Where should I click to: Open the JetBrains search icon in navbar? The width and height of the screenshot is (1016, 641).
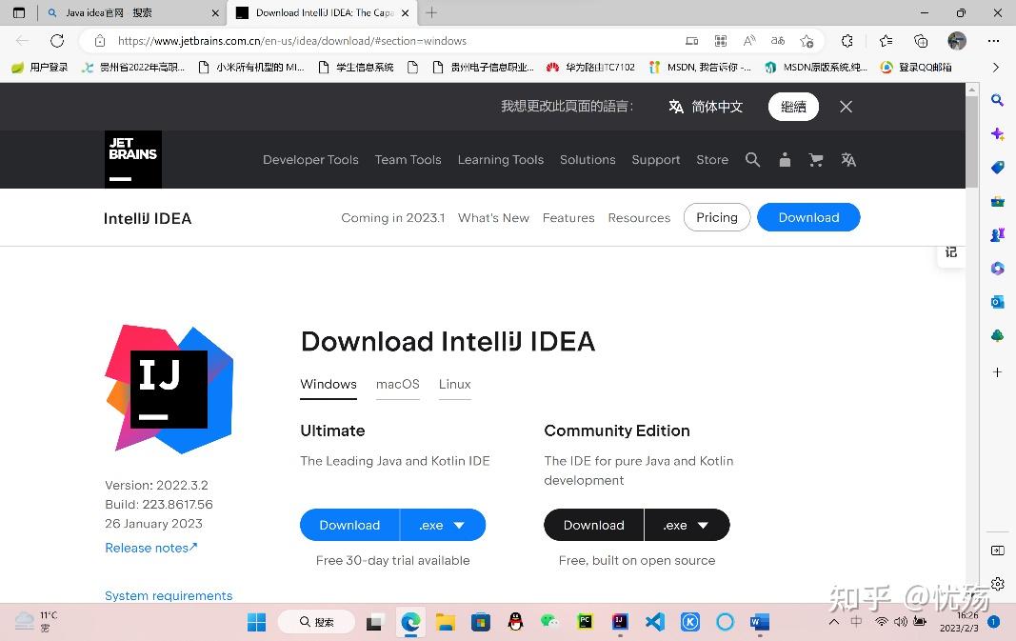click(x=753, y=159)
